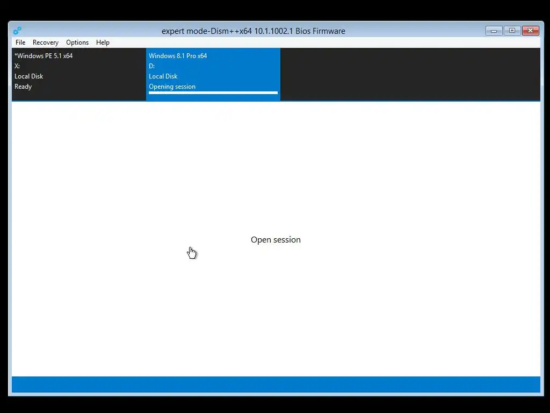Minimize the Dism++ window

click(494, 31)
